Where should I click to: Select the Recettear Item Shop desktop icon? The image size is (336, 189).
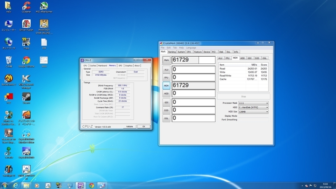coord(9,136)
